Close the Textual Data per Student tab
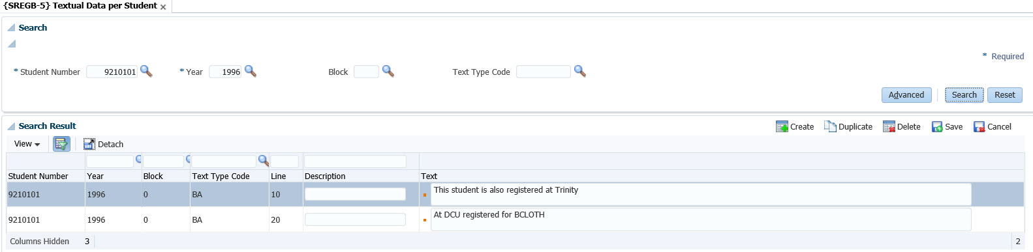Screen dimensions: 1033x252 click(x=163, y=7)
